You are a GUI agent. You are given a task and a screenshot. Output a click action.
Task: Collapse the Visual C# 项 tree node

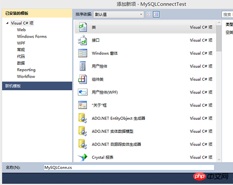click(7, 23)
